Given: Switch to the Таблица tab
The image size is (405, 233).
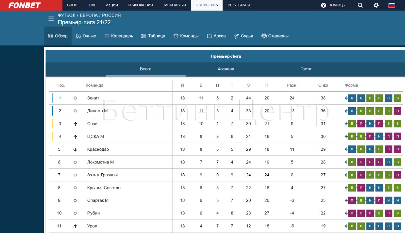Looking at the screenshot, I should [153, 36].
